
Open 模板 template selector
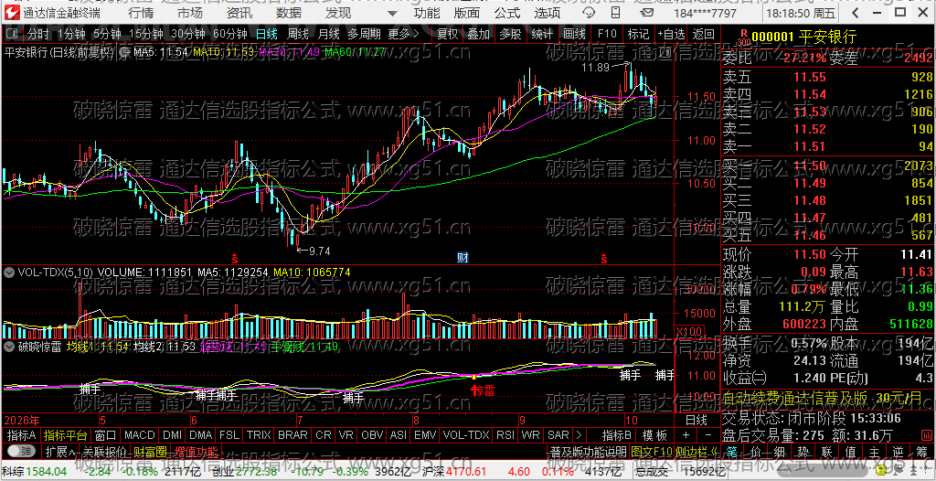654,435
